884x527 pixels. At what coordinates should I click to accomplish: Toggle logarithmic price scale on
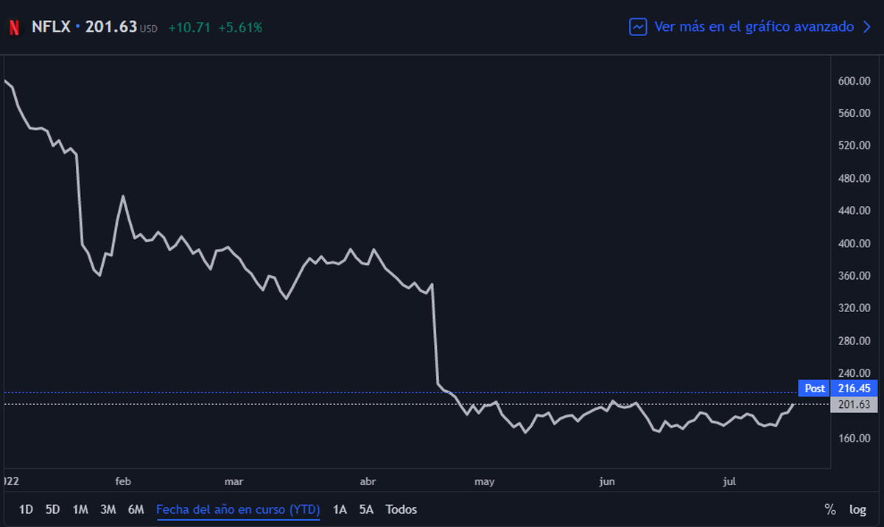(x=857, y=509)
